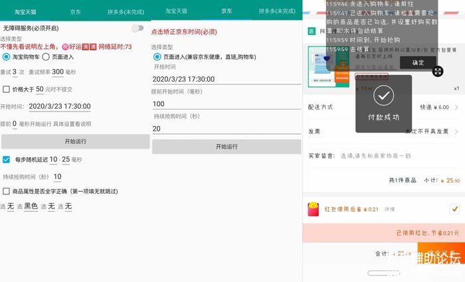Tap the red envelope (红包) icon
Viewport: 465px width, 282px height.
pyautogui.click(x=314, y=209)
